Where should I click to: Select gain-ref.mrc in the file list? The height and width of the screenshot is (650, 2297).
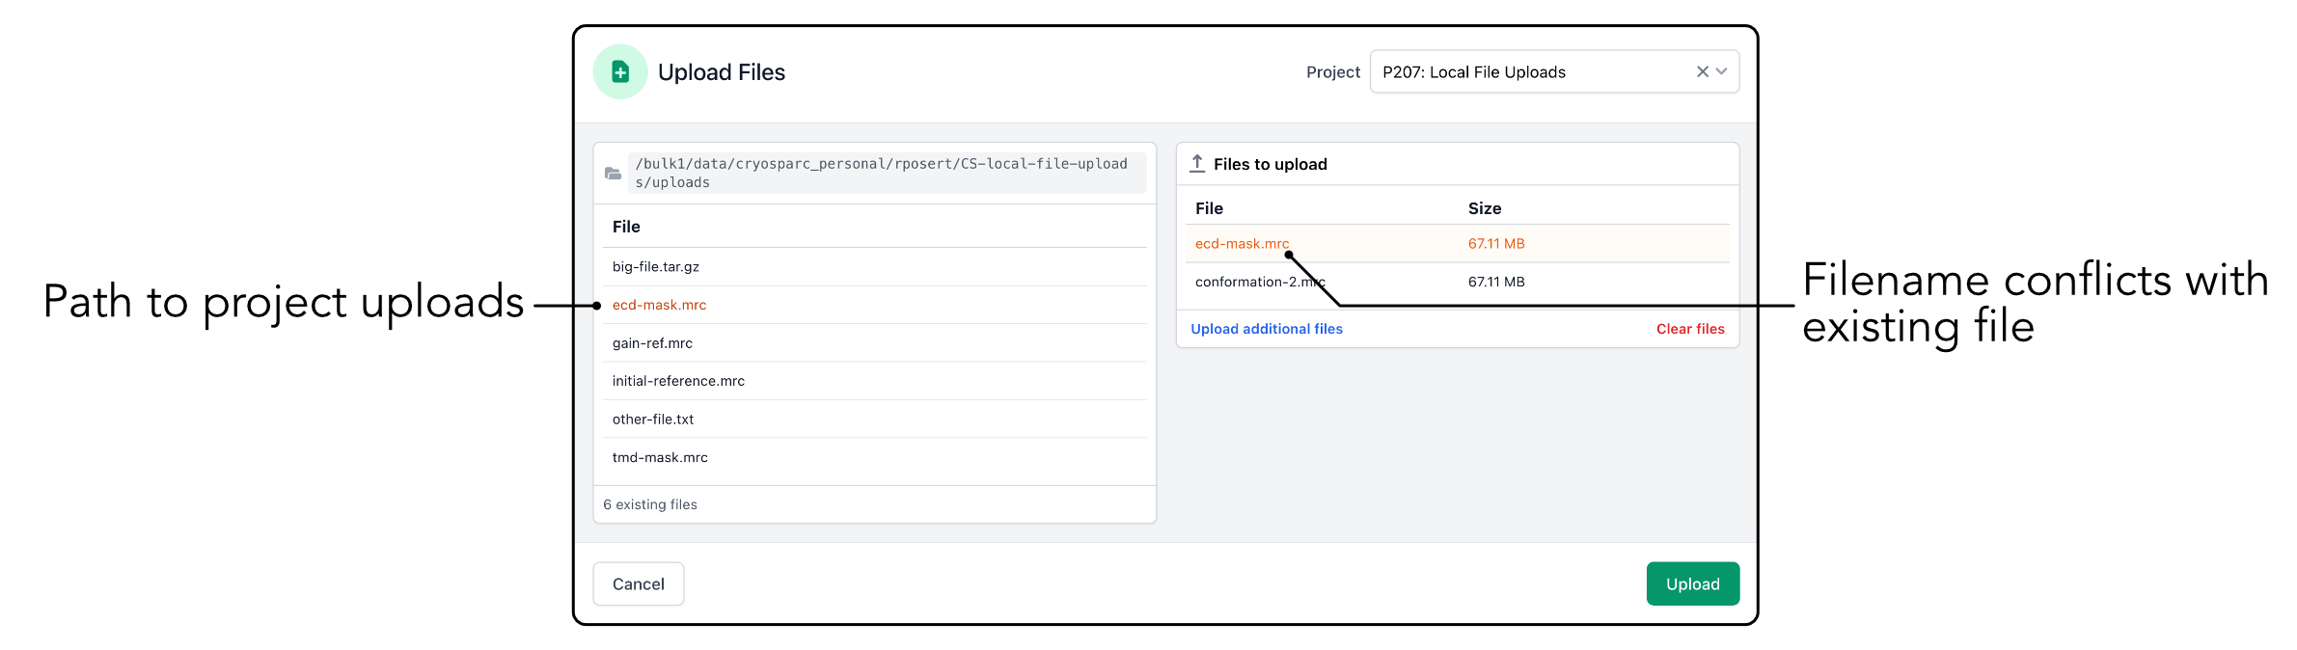pyautogui.click(x=652, y=343)
